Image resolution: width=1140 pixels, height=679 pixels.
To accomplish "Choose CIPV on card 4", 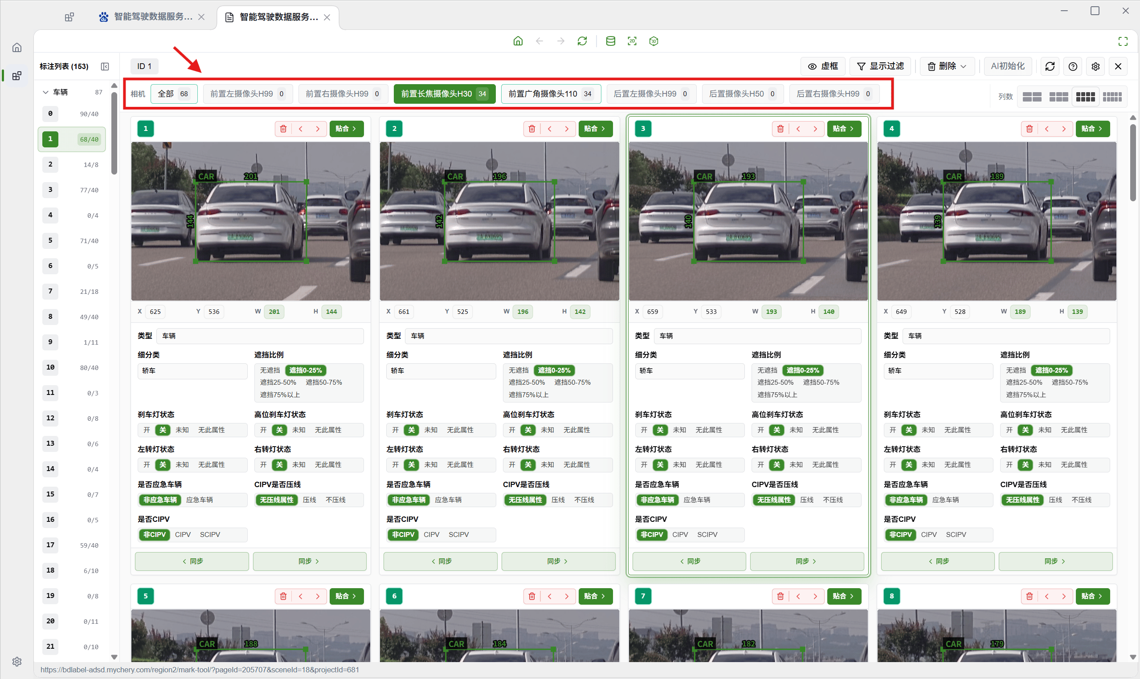I will [x=928, y=534].
